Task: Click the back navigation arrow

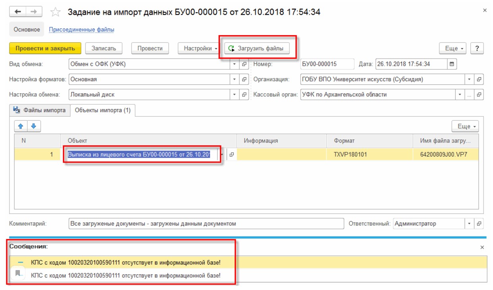Action: click(x=17, y=12)
